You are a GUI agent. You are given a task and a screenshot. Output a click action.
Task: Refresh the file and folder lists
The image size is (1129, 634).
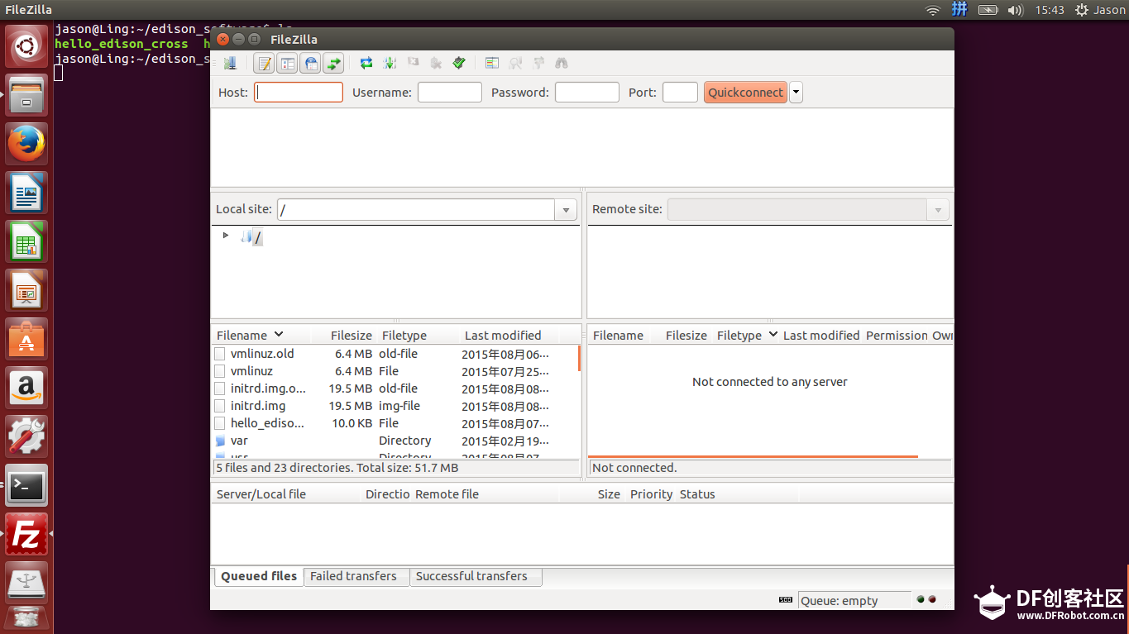tap(366, 63)
